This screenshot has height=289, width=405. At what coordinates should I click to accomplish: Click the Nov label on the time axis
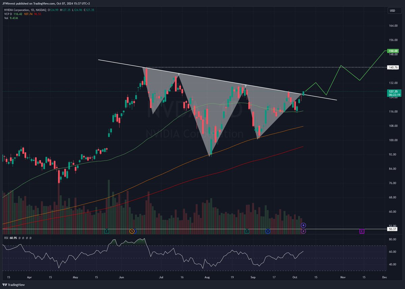[x=343, y=277]
